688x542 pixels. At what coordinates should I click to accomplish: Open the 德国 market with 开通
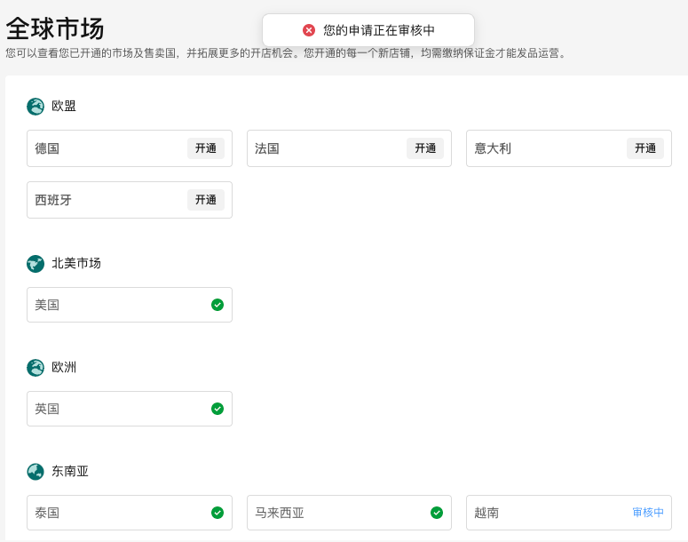(x=206, y=148)
